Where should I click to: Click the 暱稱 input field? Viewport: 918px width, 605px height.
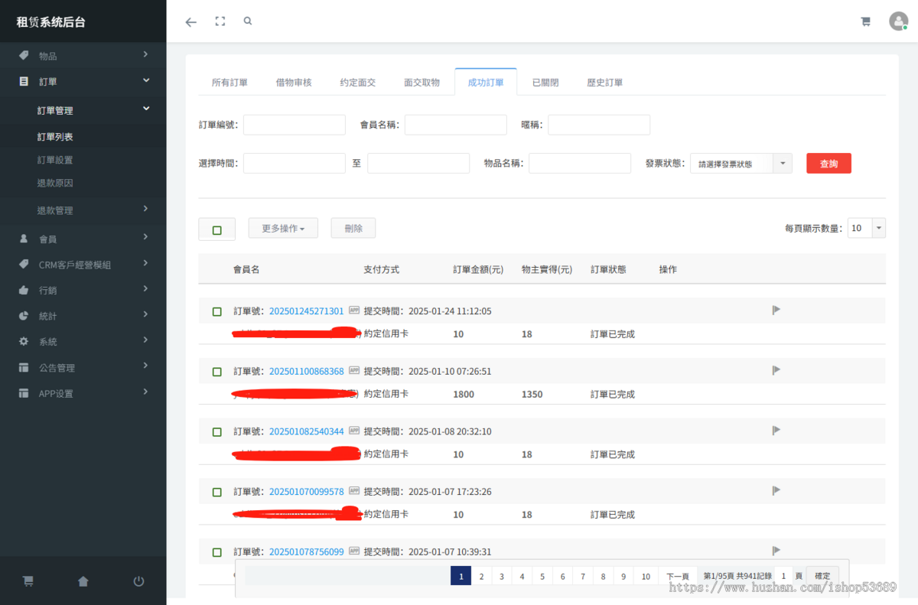(x=599, y=125)
